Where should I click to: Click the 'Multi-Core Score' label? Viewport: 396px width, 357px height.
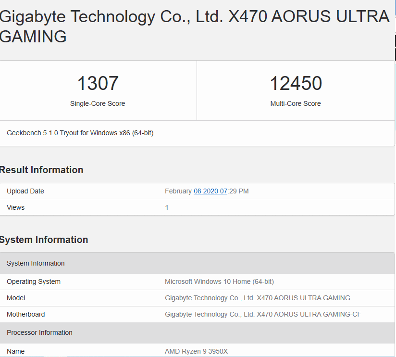[x=296, y=103]
